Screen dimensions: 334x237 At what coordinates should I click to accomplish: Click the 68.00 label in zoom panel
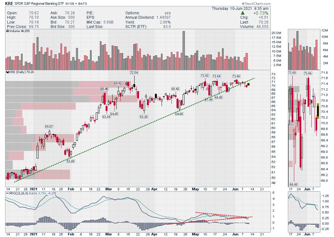(294, 184)
